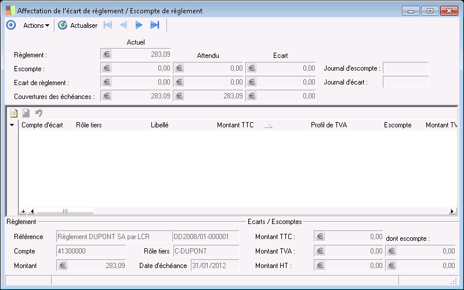
Task: Go to the first record
Action: (108, 25)
